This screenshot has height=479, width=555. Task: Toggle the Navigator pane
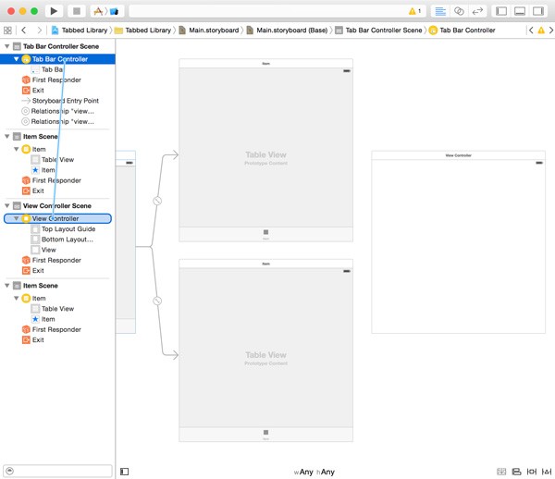tap(501, 11)
